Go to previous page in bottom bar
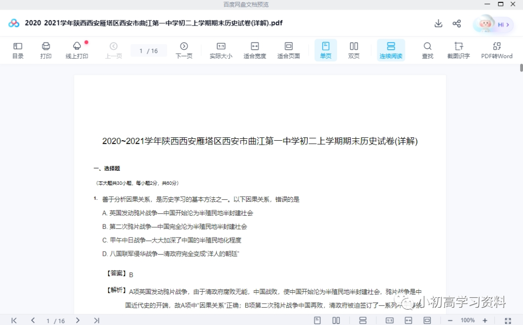 [33, 320]
